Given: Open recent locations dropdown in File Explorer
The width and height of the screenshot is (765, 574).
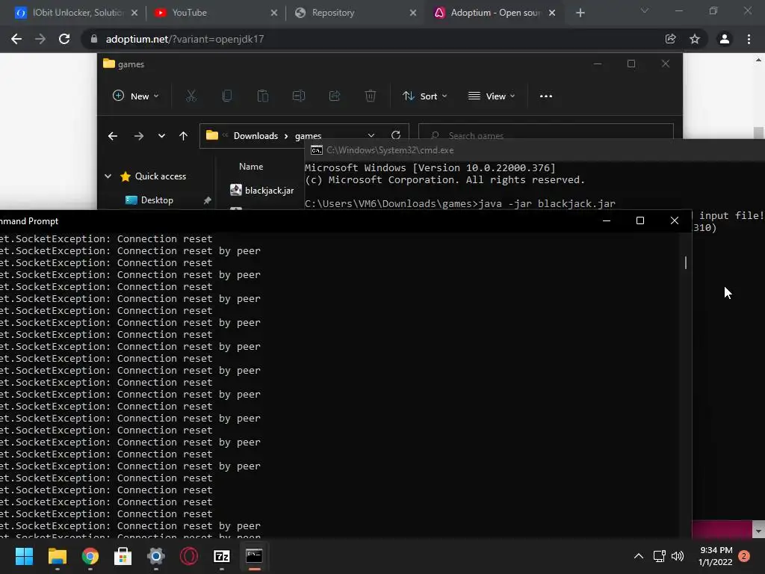Looking at the screenshot, I should (x=161, y=136).
